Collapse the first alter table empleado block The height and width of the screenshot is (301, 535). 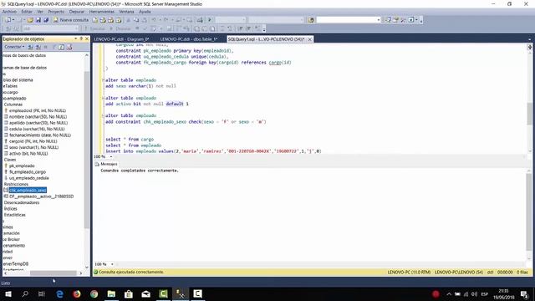click(x=103, y=80)
